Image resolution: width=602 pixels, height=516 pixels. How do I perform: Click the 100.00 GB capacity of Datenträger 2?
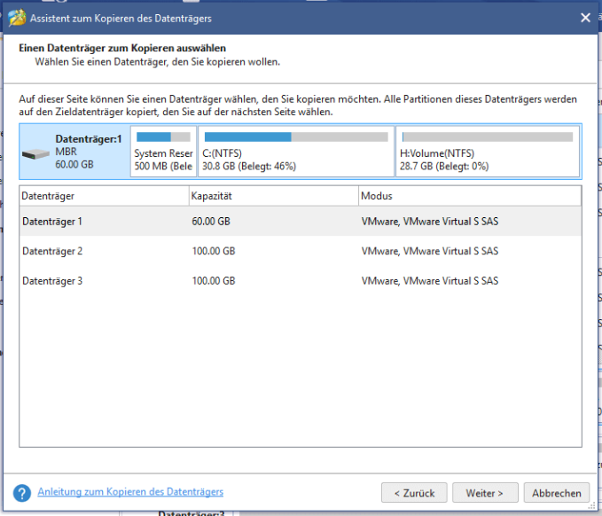214,252
